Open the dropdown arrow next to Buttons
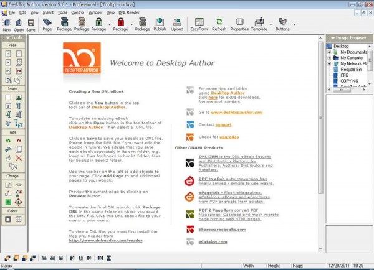Image resolution: width=374 pixels, height=270 pixels. pyautogui.click(x=294, y=24)
